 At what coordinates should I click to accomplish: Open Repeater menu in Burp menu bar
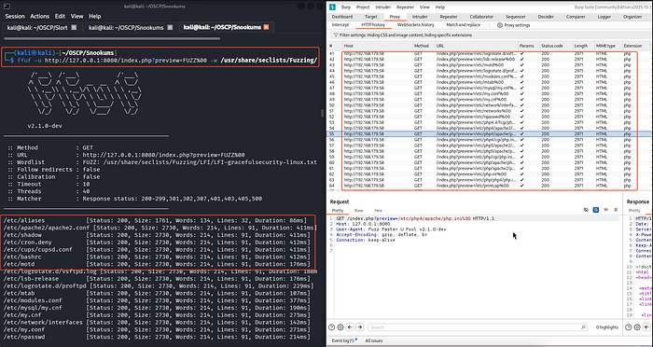(405, 7)
